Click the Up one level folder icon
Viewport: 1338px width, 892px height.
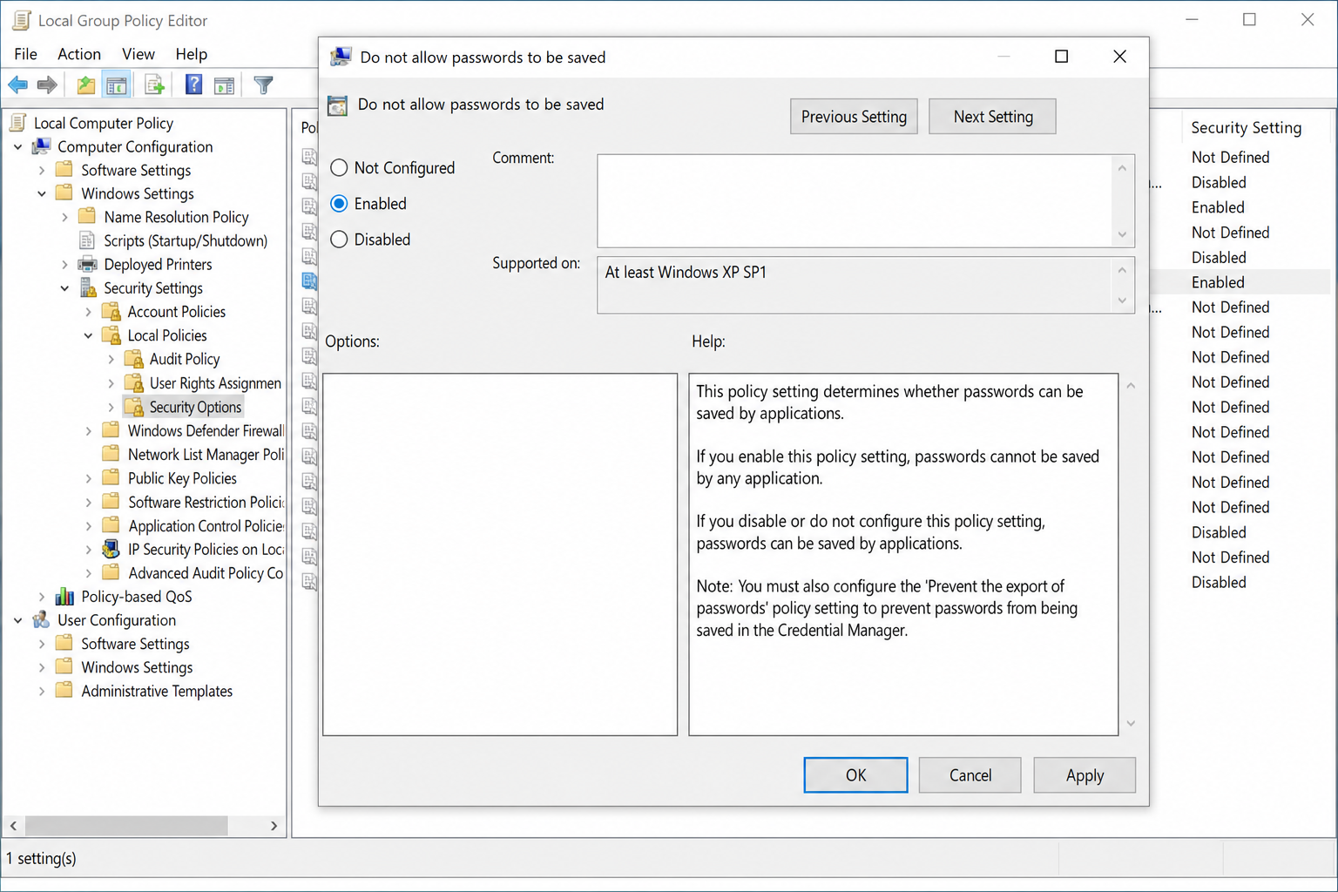pos(85,84)
